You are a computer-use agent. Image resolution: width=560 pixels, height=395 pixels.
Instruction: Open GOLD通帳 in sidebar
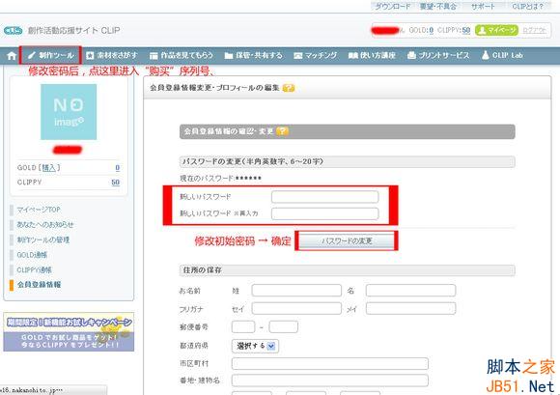click(x=32, y=255)
